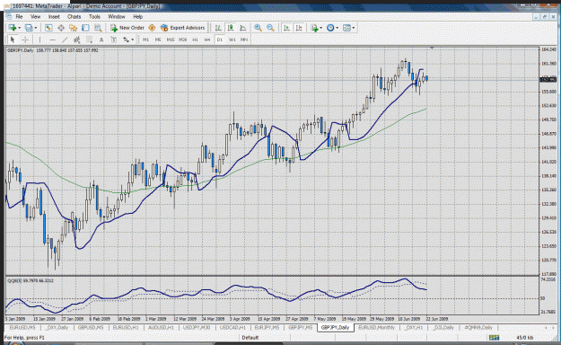Switch to line chart display icon
561x345 pixels.
pos(243,28)
